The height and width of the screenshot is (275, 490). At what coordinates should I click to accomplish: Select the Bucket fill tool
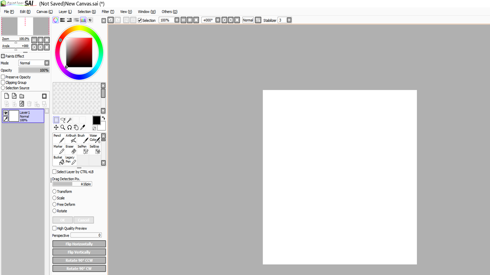click(59, 160)
